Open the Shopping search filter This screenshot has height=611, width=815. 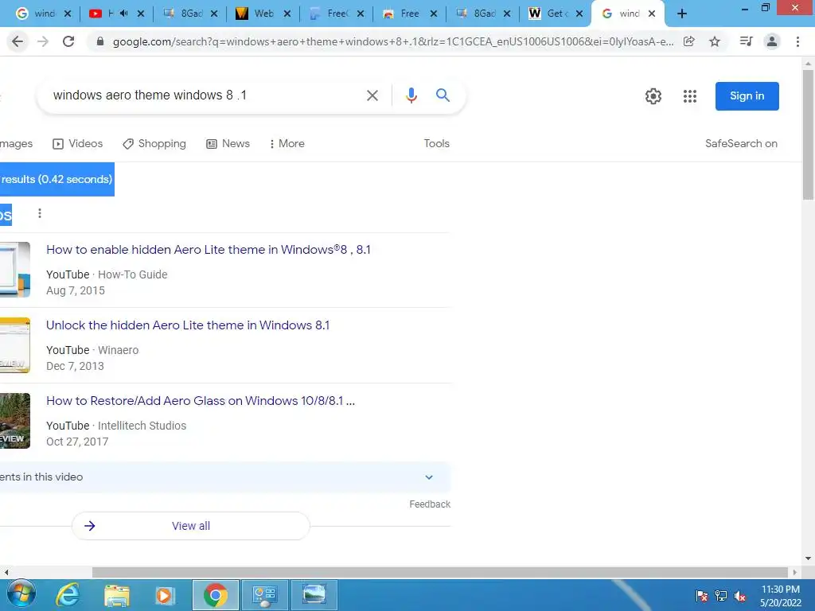point(154,143)
